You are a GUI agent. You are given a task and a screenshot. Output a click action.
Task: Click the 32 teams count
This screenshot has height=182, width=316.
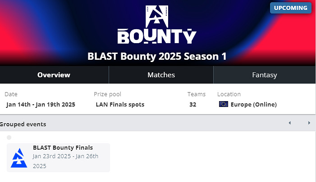(x=193, y=105)
